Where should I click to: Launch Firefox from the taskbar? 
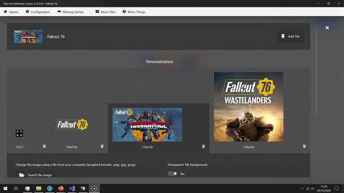click(61, 188)
